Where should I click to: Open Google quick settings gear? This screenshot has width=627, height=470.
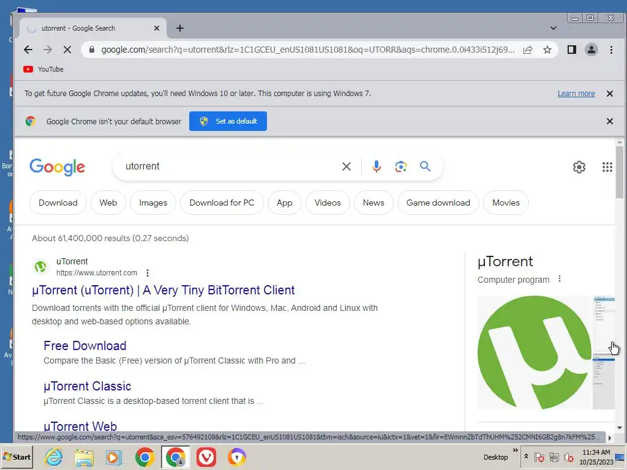point(579,166)
